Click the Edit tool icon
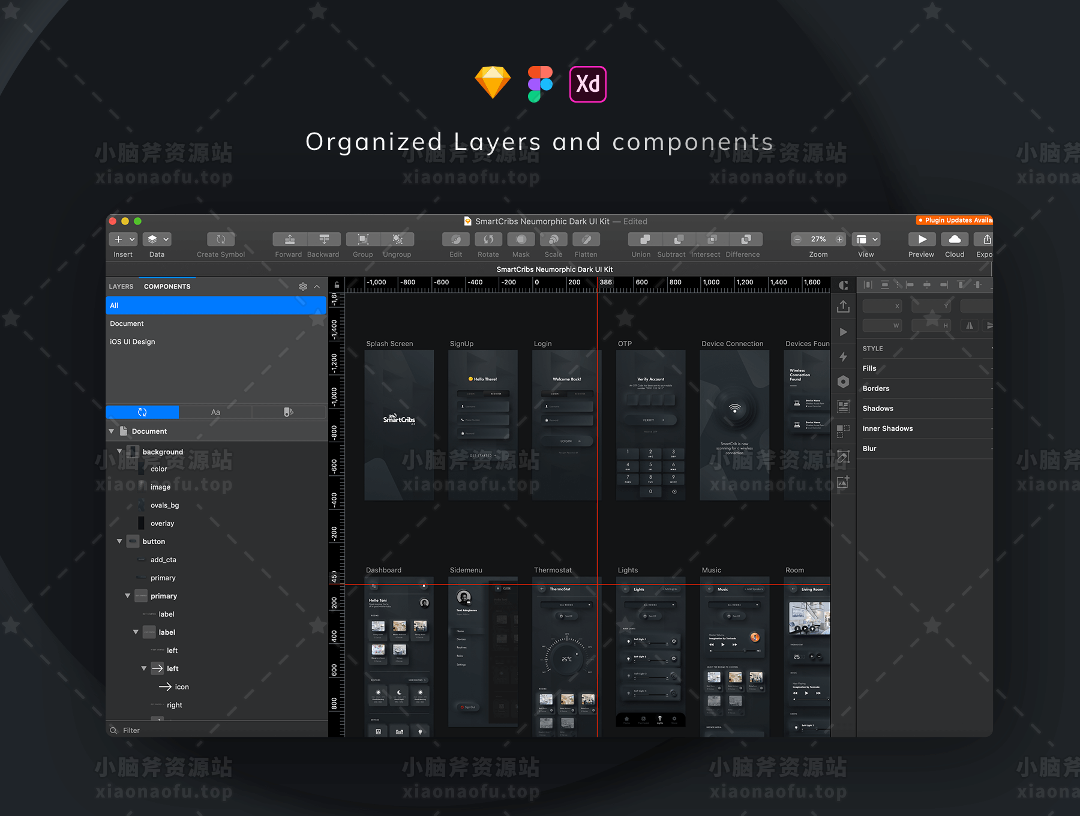1080x816 pixels. [456, 239]
